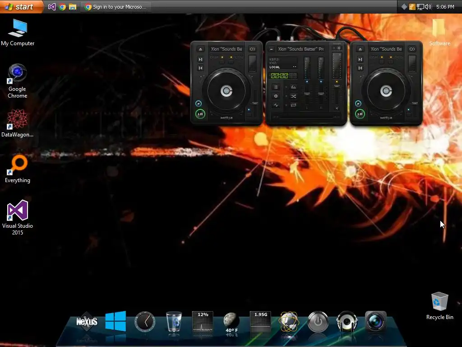Switch to Sign in to your Microsoft taskbar window

tap(116, 6)
